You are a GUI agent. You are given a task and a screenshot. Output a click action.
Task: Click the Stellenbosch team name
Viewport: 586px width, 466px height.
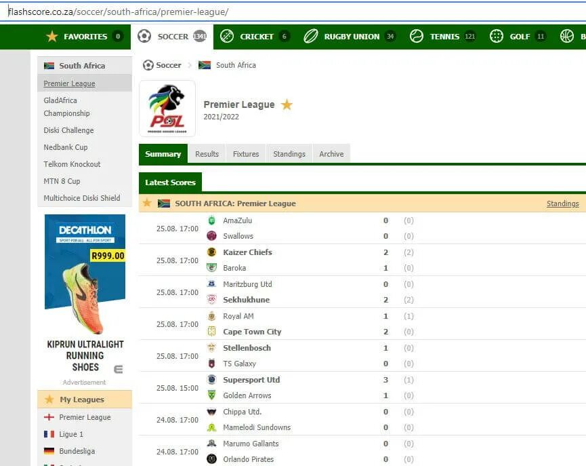pos(247,348)
